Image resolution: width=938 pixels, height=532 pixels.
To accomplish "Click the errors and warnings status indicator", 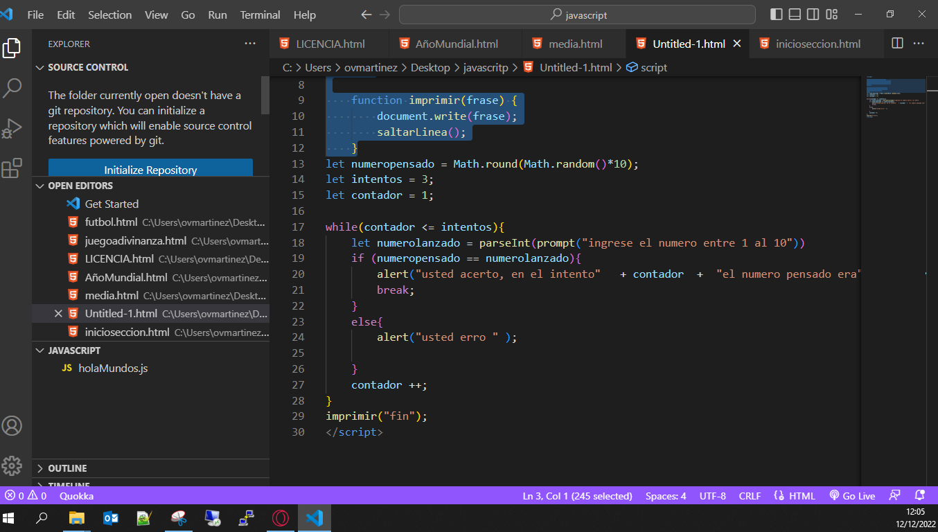I will pos(26,496).
